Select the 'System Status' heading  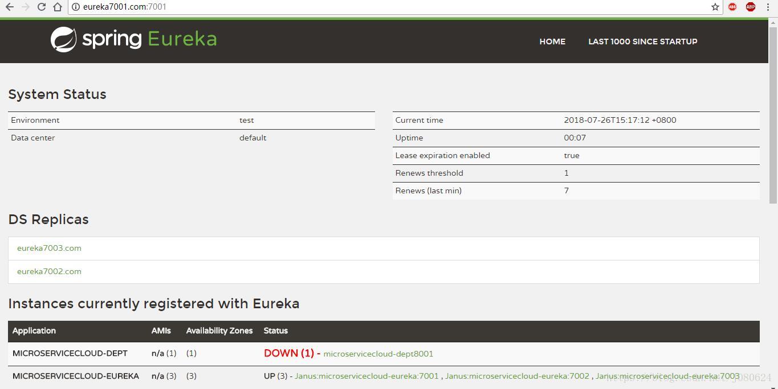[x=57, y=94]
